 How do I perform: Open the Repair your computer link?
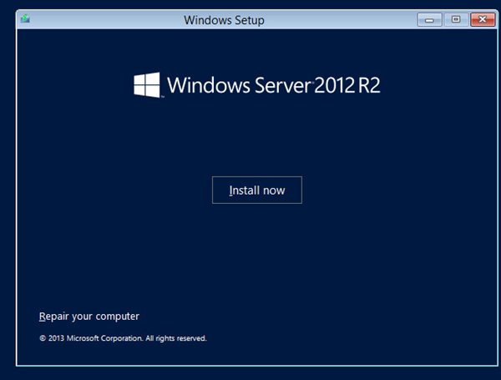pyautogui.click(x=89, y=317)
